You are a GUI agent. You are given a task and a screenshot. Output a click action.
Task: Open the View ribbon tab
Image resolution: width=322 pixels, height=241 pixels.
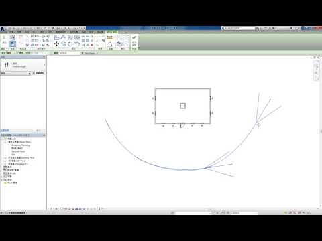point(83,32)
